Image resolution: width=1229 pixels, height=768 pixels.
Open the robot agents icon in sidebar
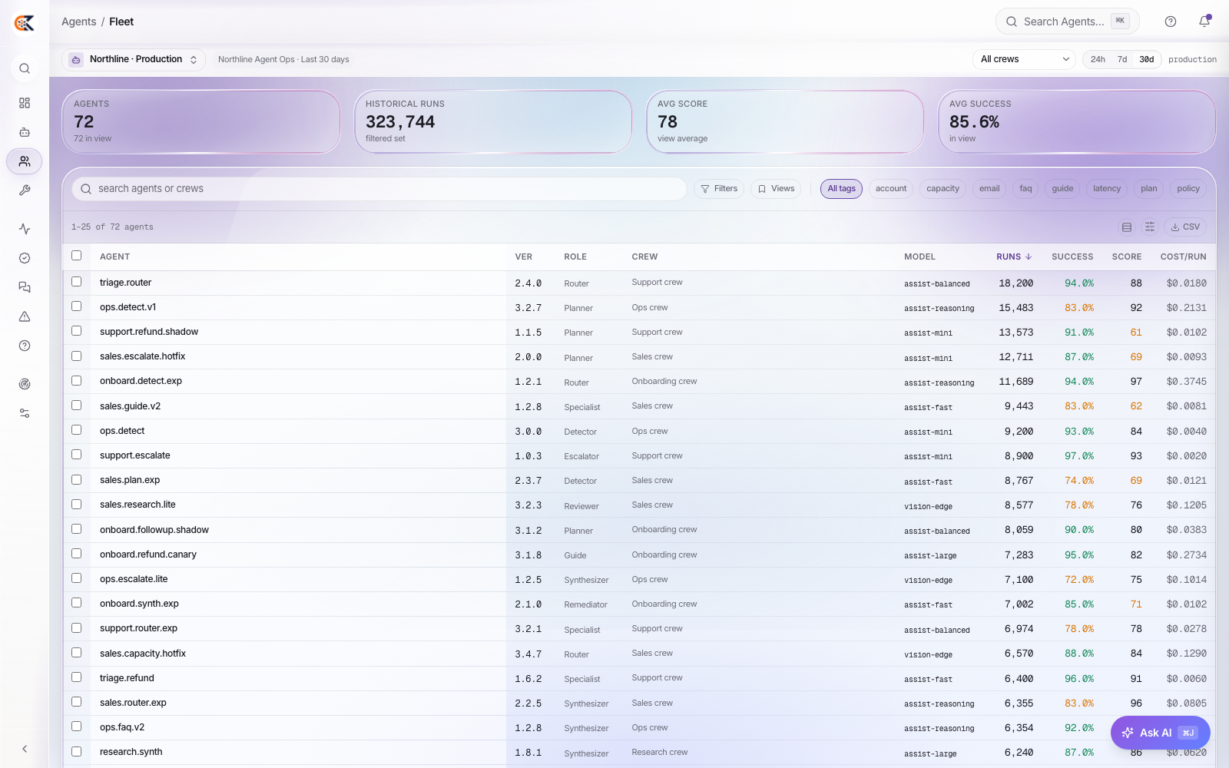25,132
